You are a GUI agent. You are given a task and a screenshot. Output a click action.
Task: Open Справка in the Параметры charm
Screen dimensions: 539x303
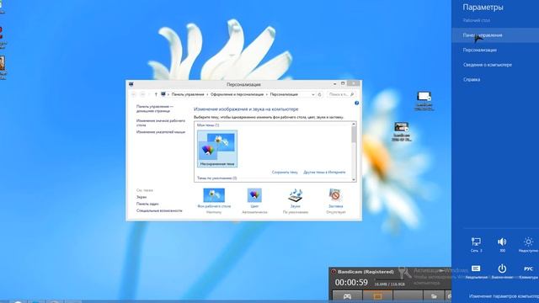point(472,79)
